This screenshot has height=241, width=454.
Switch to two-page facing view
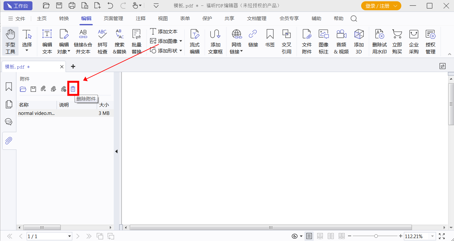[331, 236]
